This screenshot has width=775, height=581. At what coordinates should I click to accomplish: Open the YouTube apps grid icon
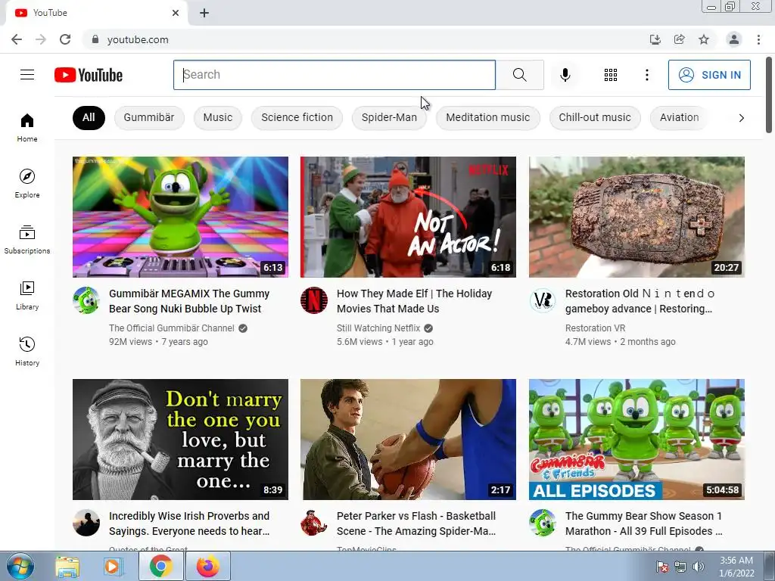[611, 75]
